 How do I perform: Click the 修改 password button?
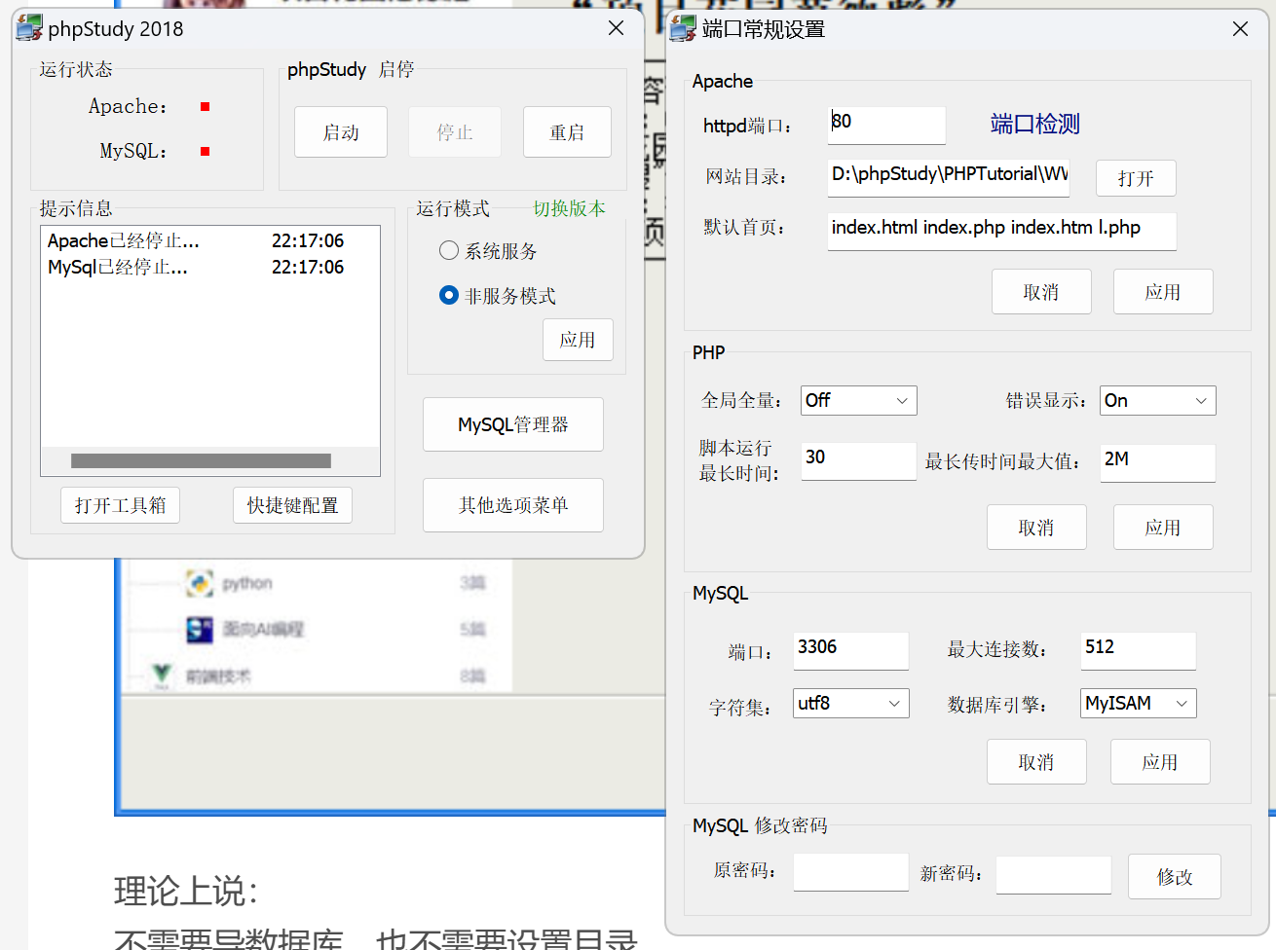[1175, 877]
